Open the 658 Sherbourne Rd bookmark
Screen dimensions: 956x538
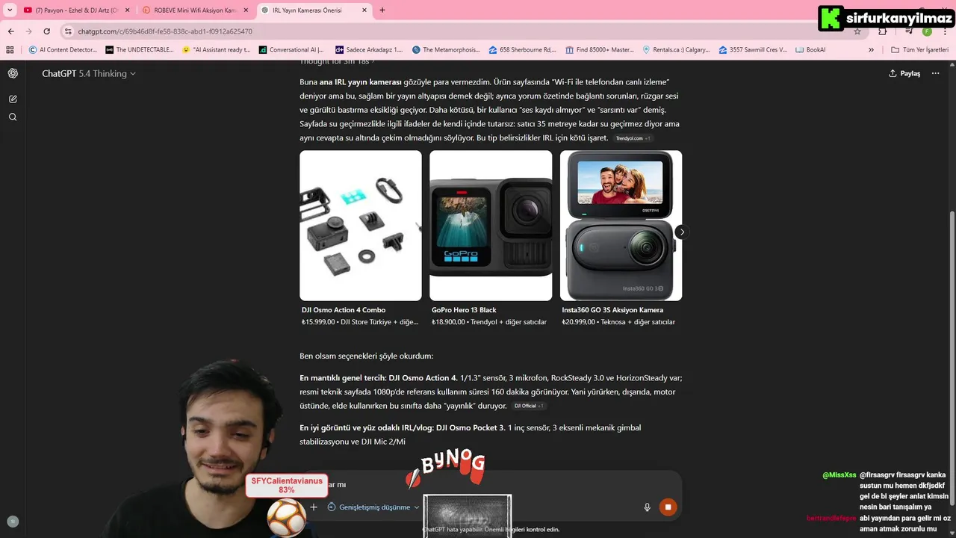(x=523, y=50)
